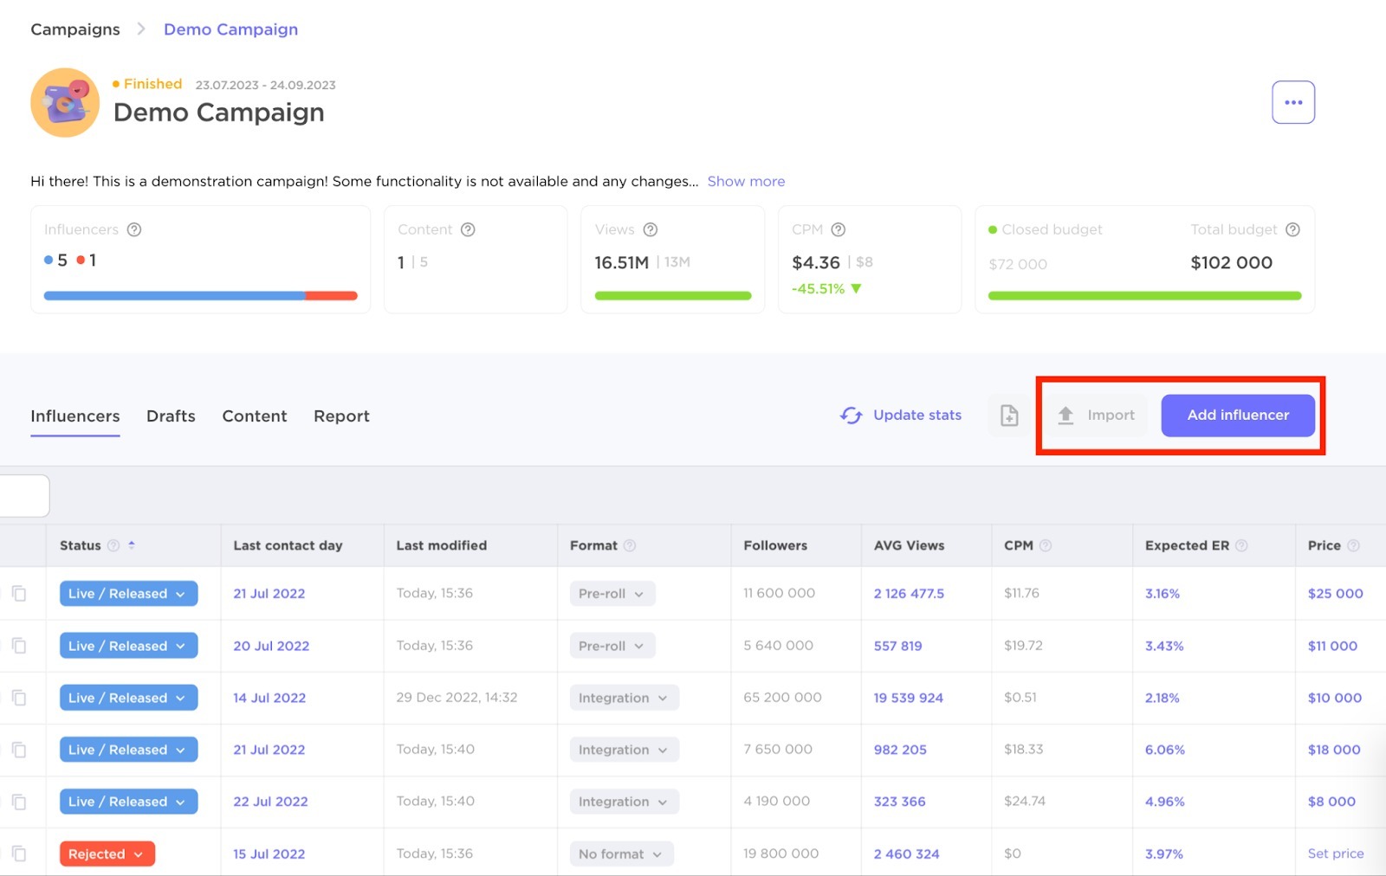Click the Demo Campaign avatar image

coord(64,102)
